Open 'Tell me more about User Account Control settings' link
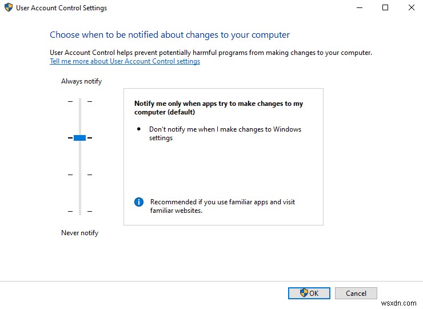Screen dimensions: 423x309 (x=125, y=61)
